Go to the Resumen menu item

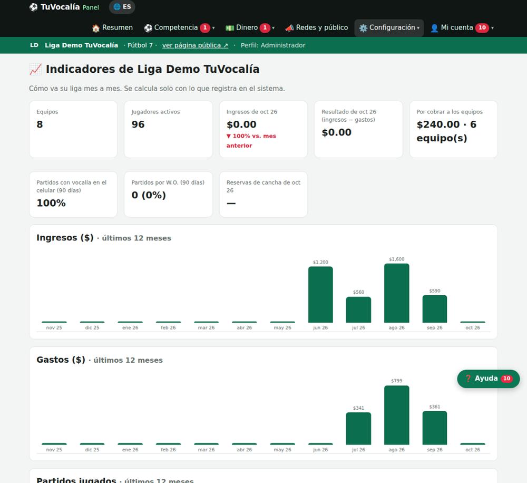112,28
